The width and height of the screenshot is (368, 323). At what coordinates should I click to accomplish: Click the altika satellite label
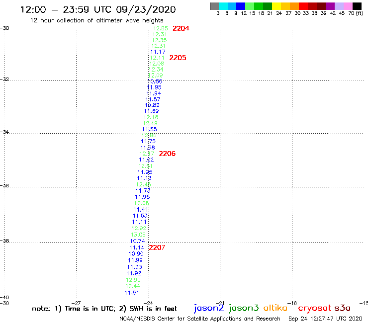276,308
